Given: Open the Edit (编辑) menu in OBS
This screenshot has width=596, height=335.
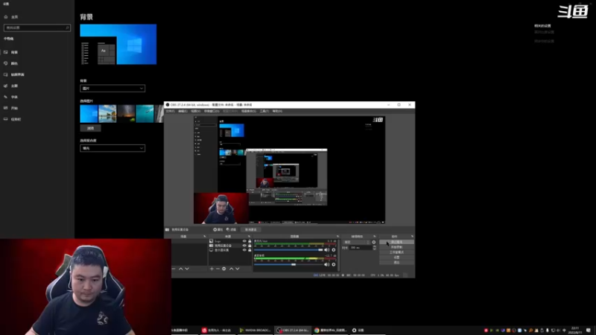Looking at the screenshot, I should pyautogui.click(x=183, y=111).
